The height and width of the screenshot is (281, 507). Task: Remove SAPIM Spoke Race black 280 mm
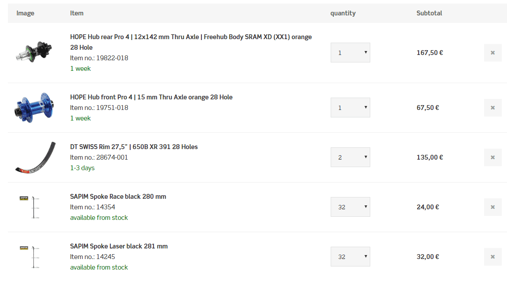492,207
